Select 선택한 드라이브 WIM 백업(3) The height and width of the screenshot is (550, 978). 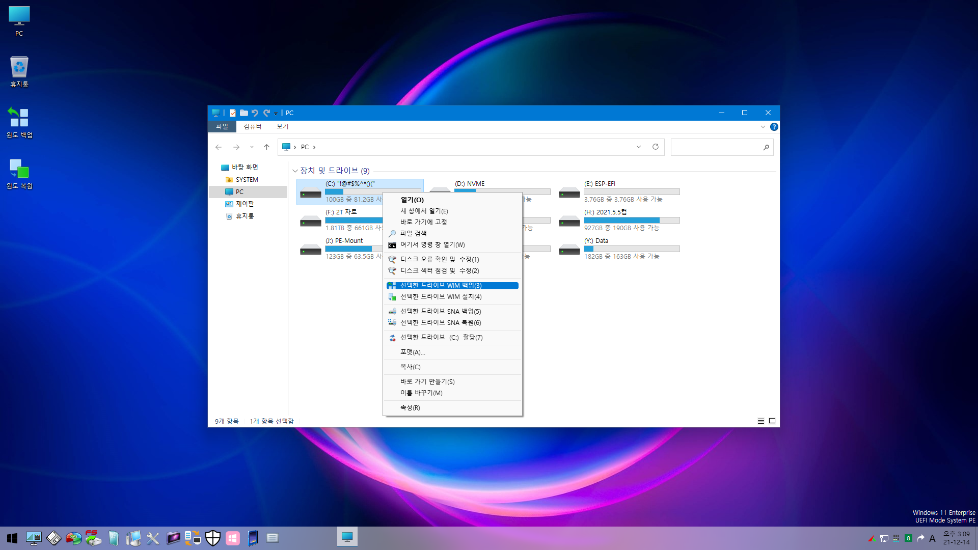(452, 286)
